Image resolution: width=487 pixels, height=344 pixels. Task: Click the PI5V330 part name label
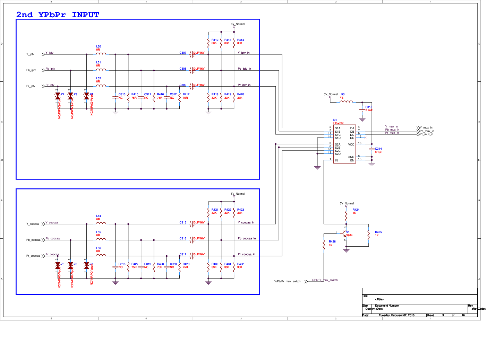click(x=339, y=123)
